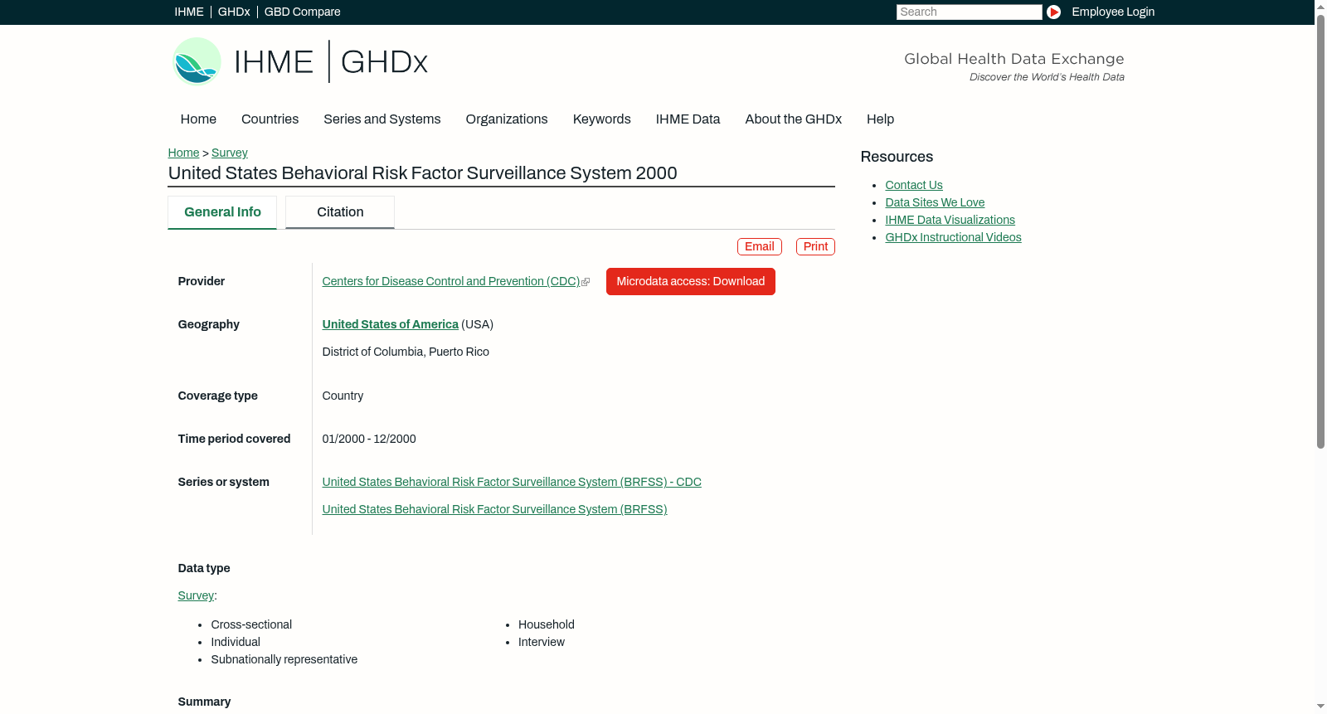Open the Contact Us resource link
1327x714 pixels.
[914, 186]
